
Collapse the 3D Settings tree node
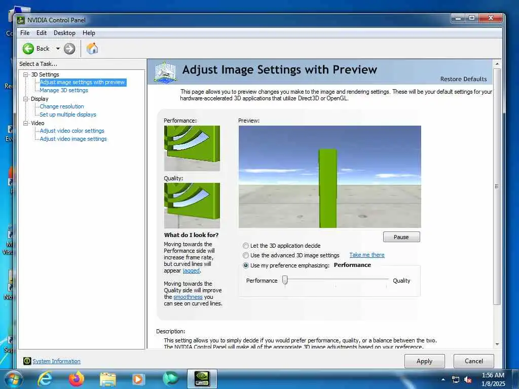coord(25,74)
